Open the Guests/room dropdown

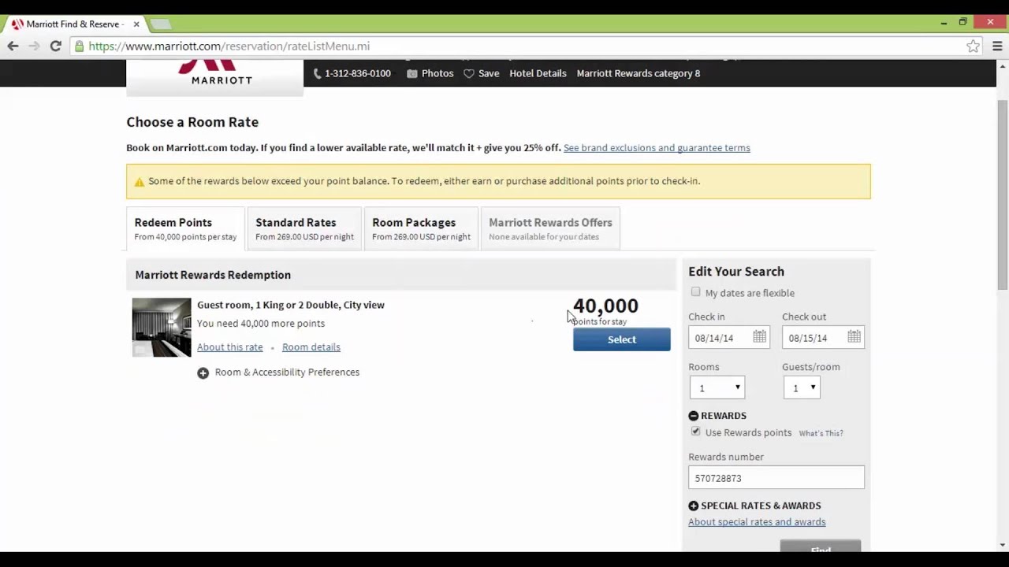coord(802,387)
